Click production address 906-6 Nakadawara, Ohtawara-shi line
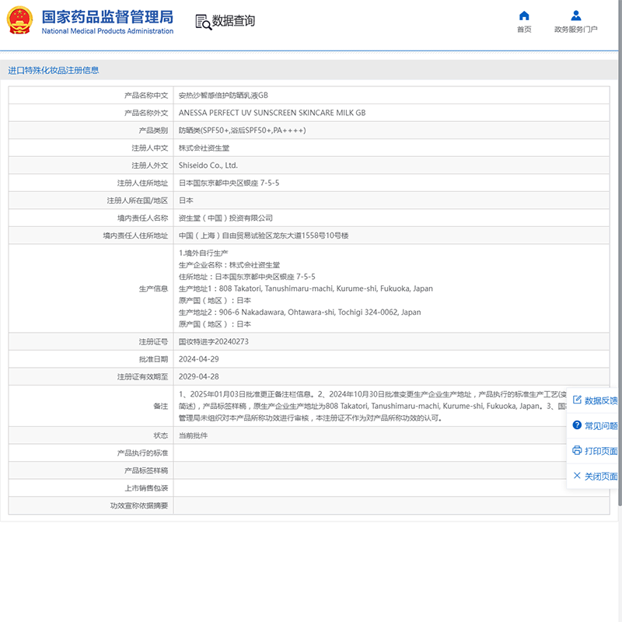 (x=299, y=313)
